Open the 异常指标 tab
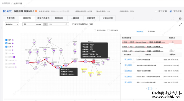 click(x=59, y=18)
